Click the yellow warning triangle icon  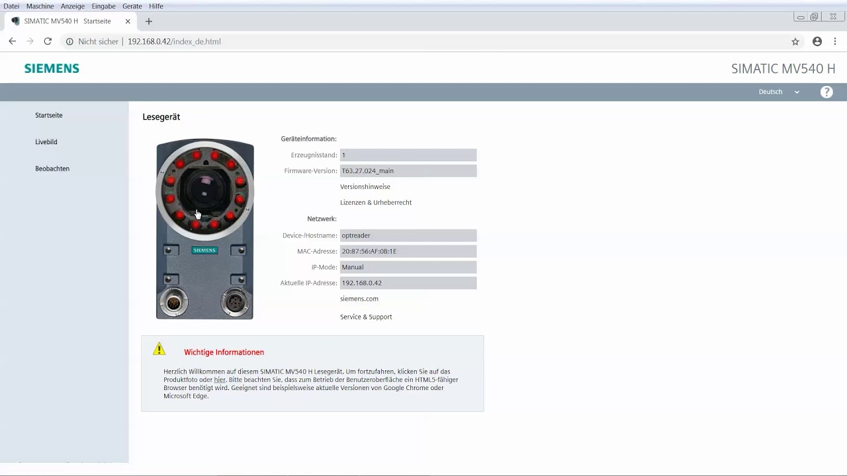coord(159,348)
